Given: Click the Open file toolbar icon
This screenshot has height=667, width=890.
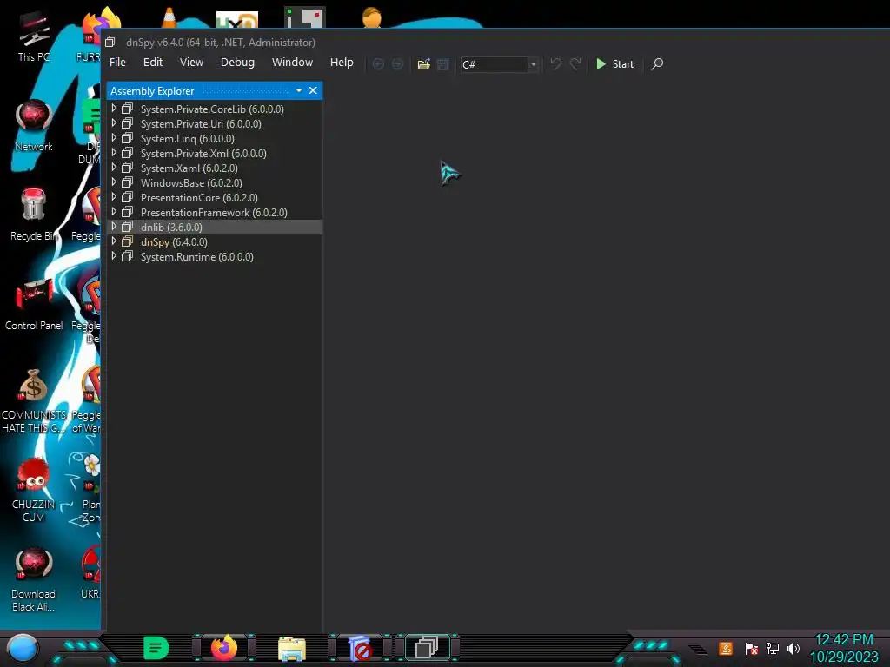Looking at the screenshot, I should [x=423, y=64].
